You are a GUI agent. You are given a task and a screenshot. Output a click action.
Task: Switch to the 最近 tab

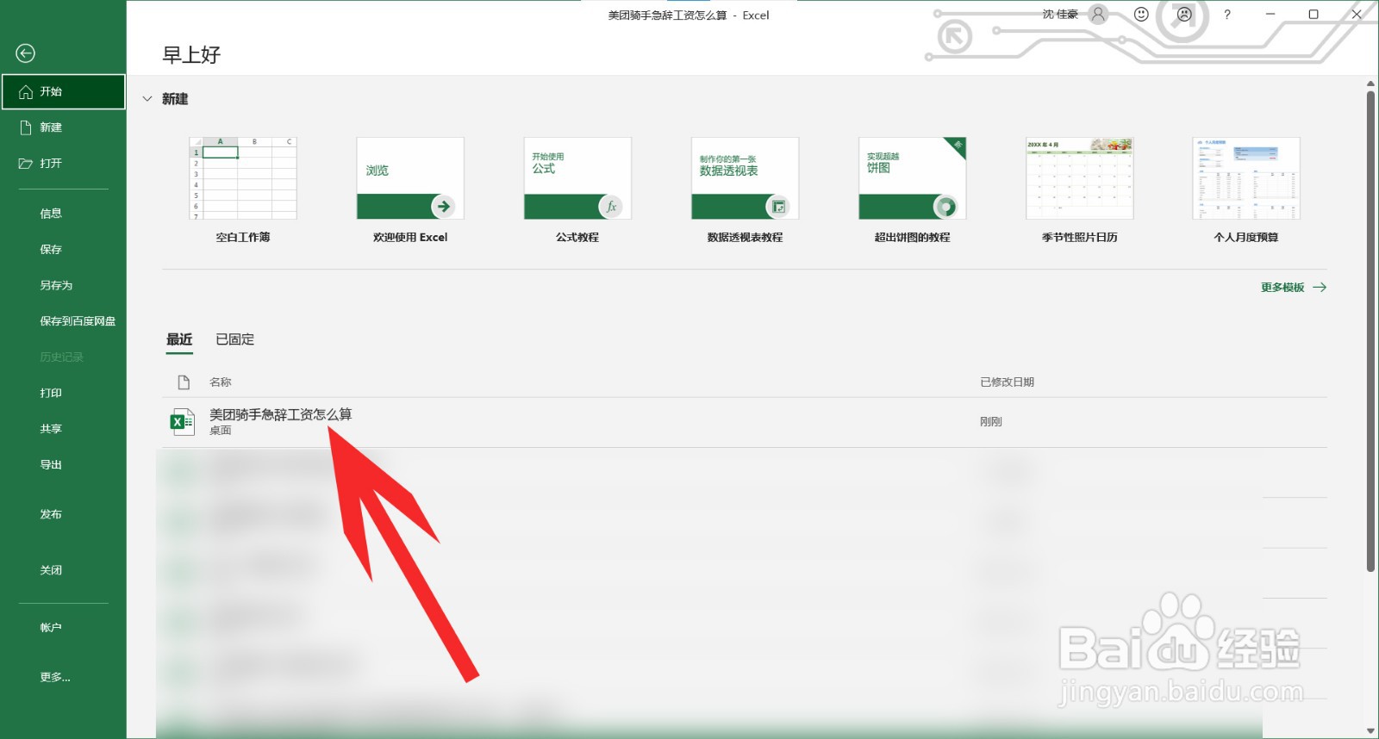click(x=179, y=339)
